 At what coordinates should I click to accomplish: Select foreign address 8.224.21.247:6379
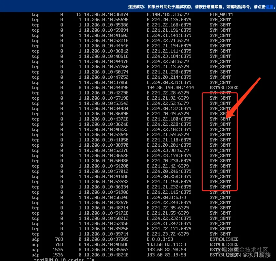pos(169,223)
